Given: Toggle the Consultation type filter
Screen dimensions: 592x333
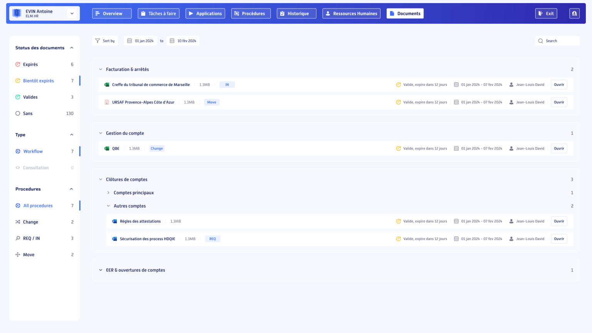Looking at the screenshot, I should [36, 167].
